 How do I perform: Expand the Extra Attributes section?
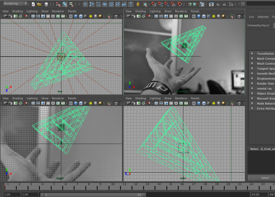point(262,108)
